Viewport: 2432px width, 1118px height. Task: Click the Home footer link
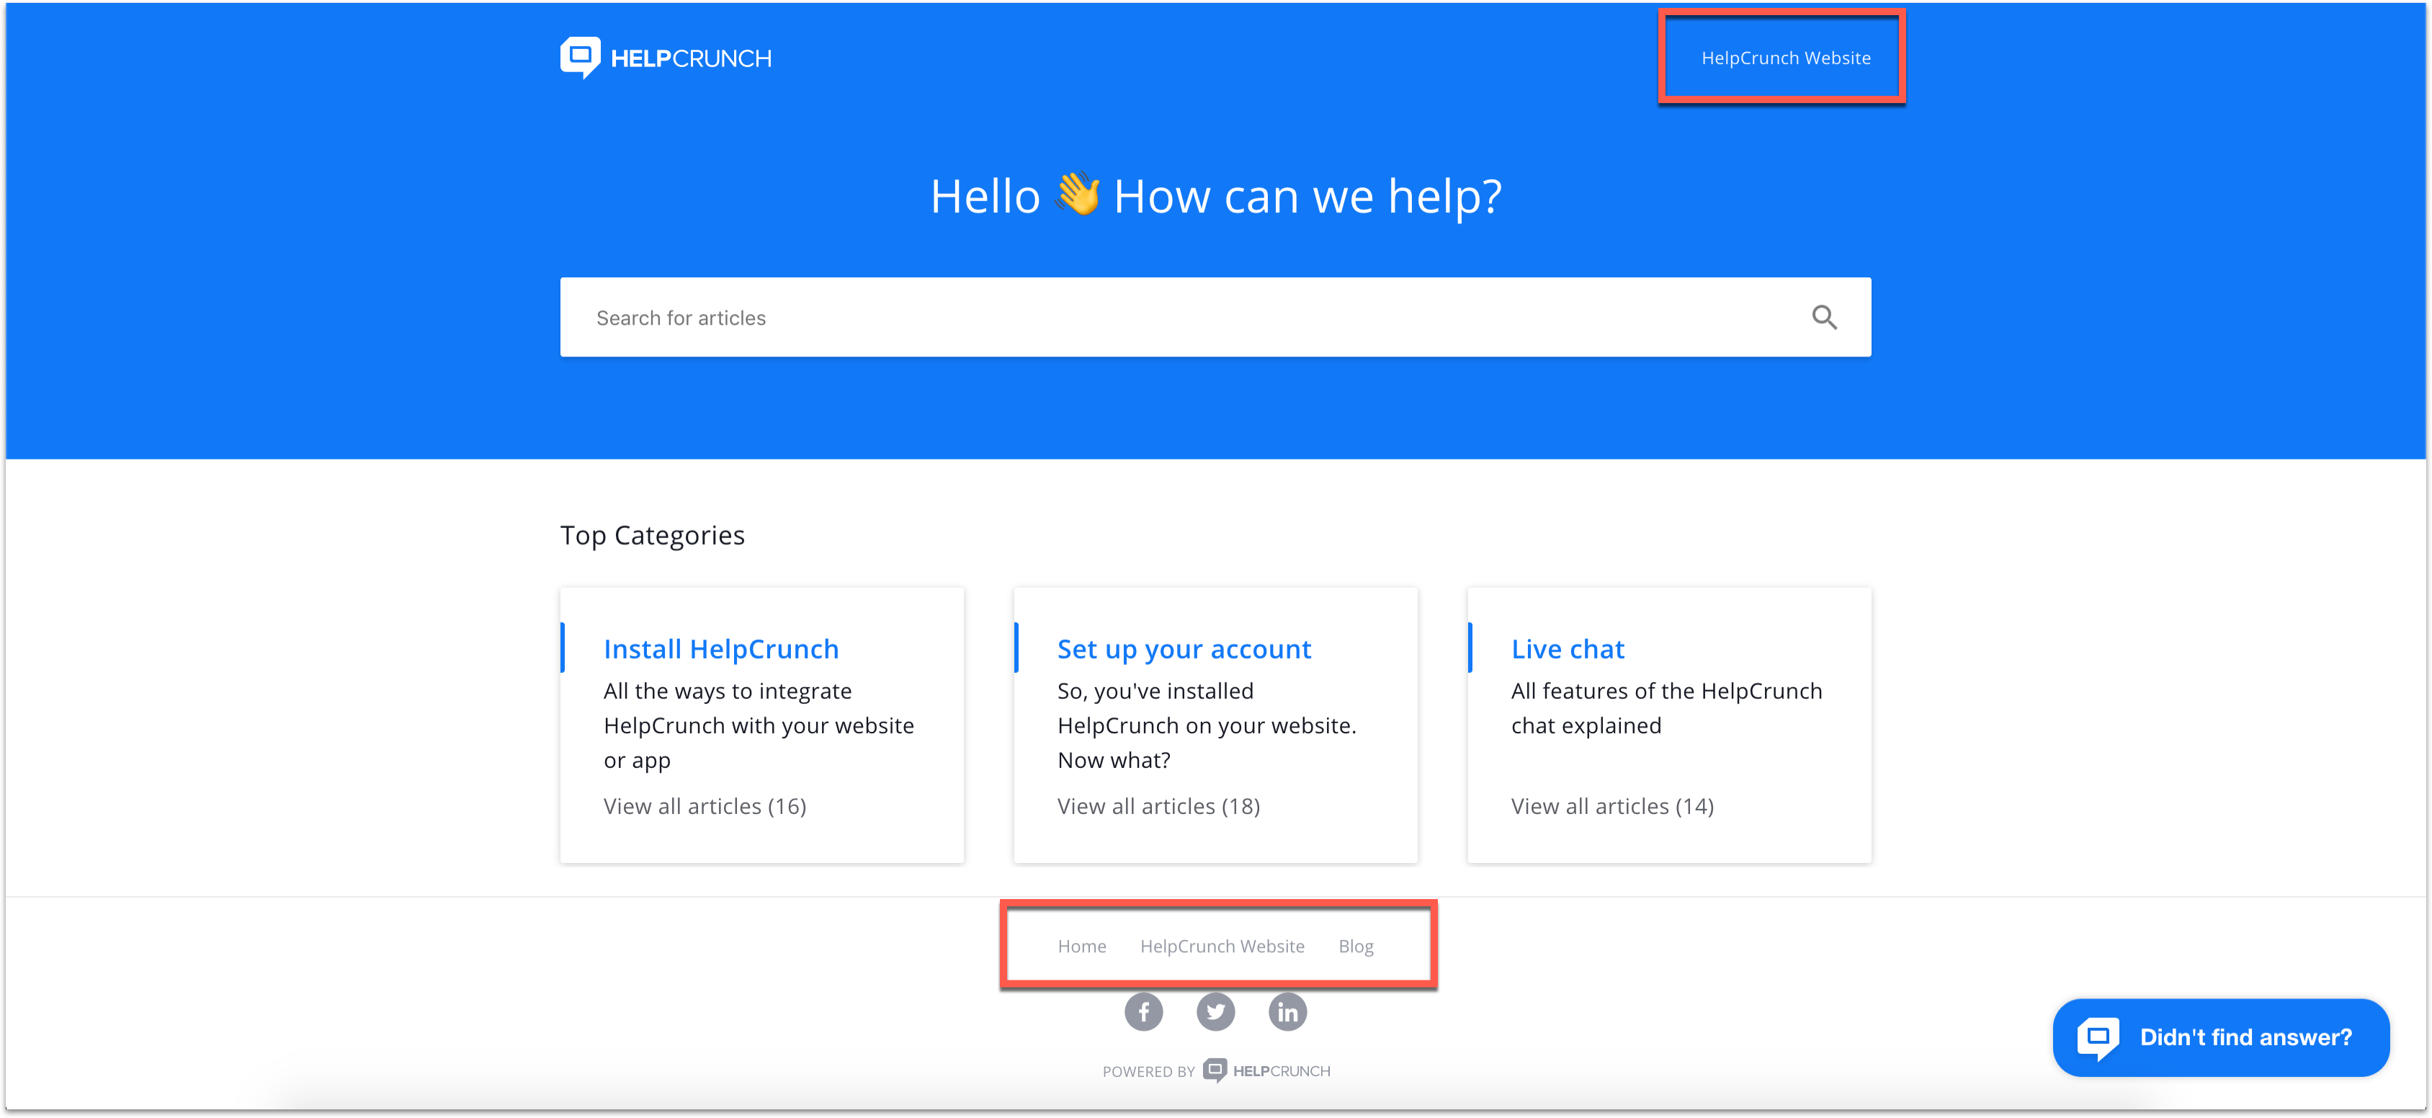coord(1081,945)
